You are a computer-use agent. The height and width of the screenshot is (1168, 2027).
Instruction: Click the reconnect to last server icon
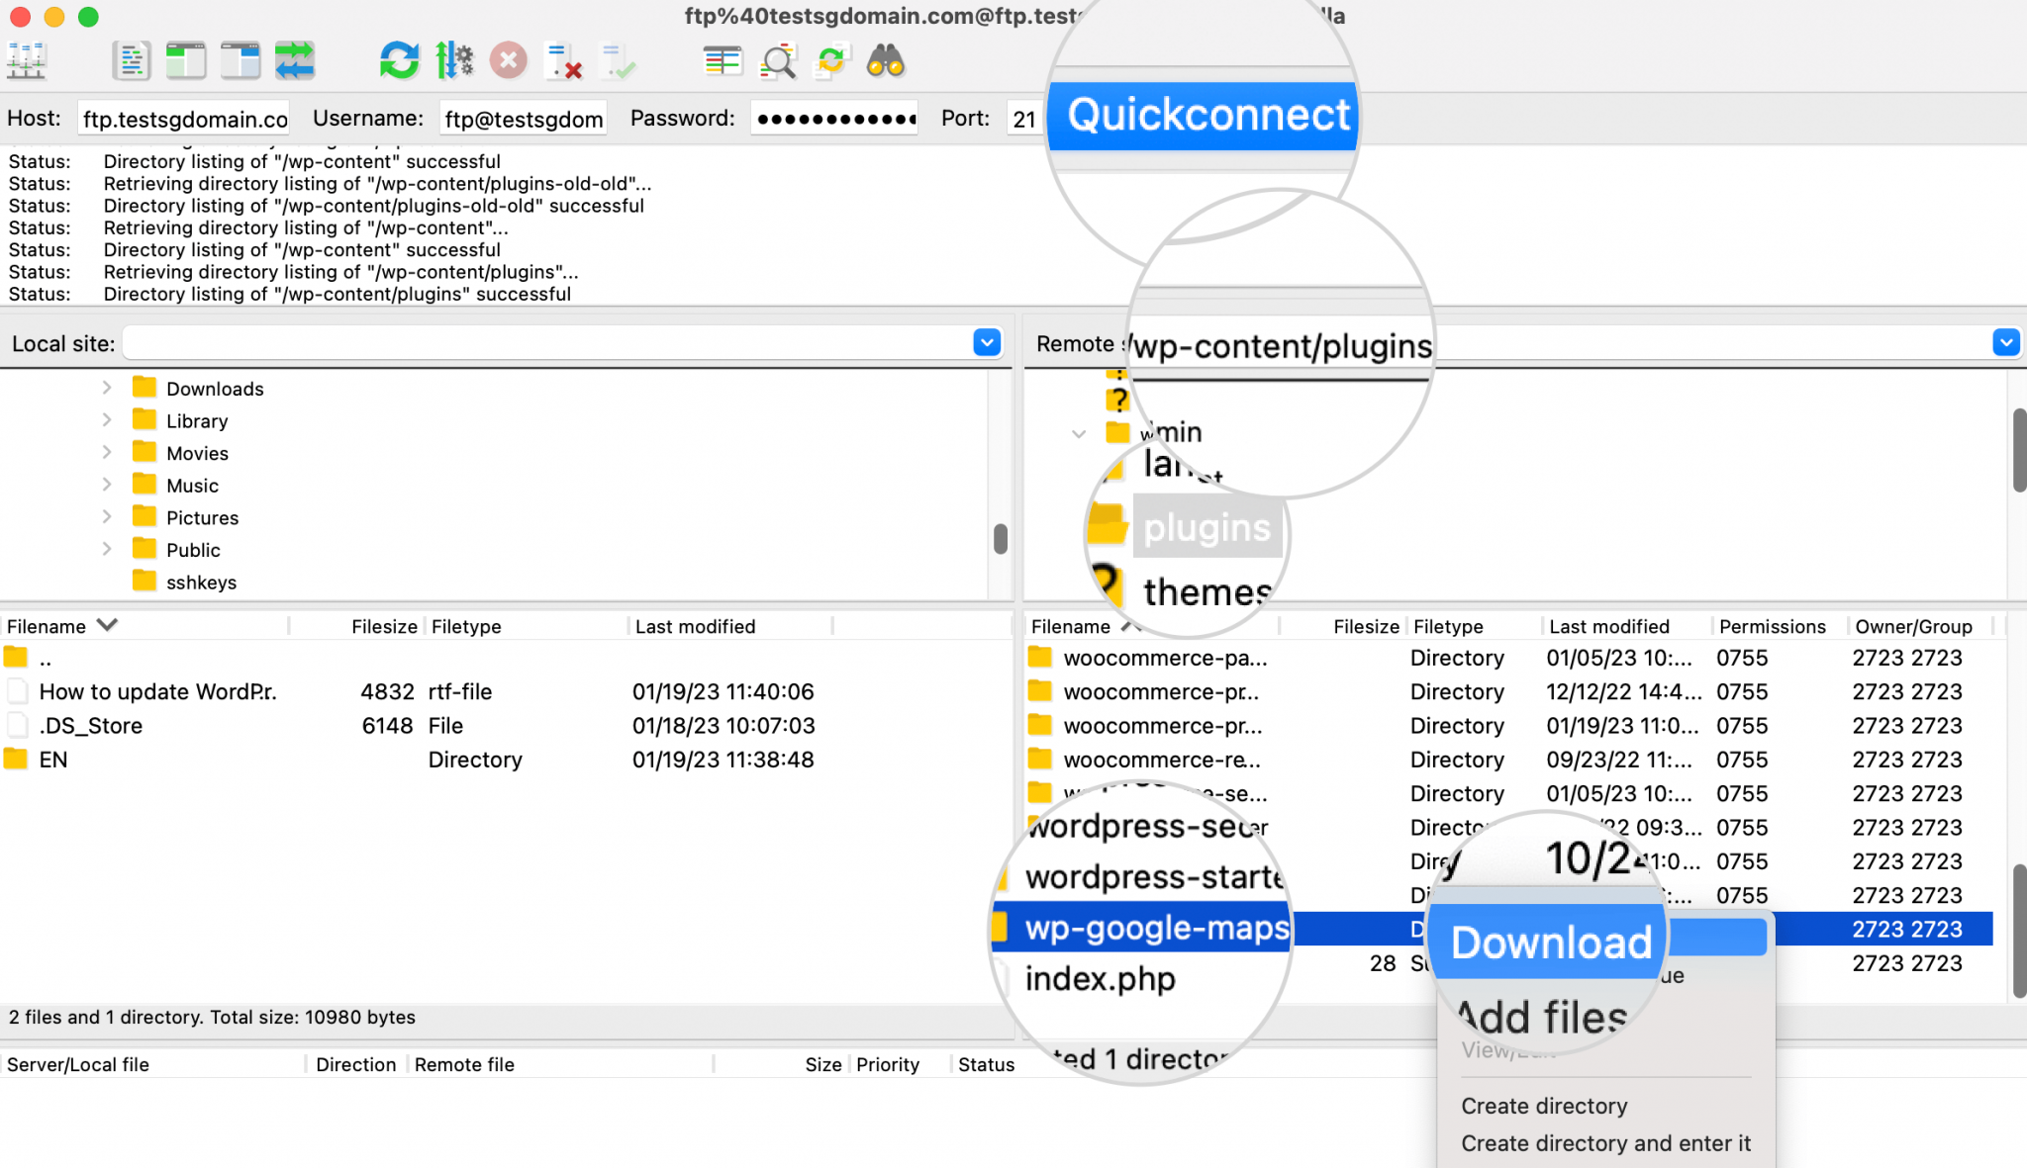619,61
